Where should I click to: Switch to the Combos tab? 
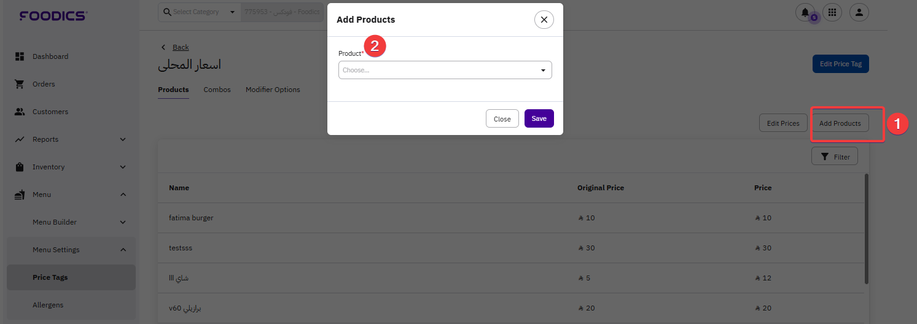tap(217, 90)
